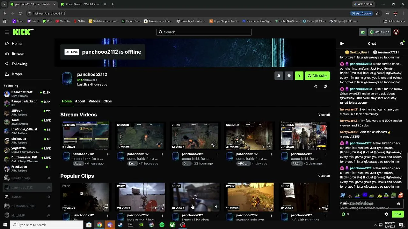
Task: Toggle notification icon beside DPMuddaSucks in sidebar
Action: [x=49, y=206]
